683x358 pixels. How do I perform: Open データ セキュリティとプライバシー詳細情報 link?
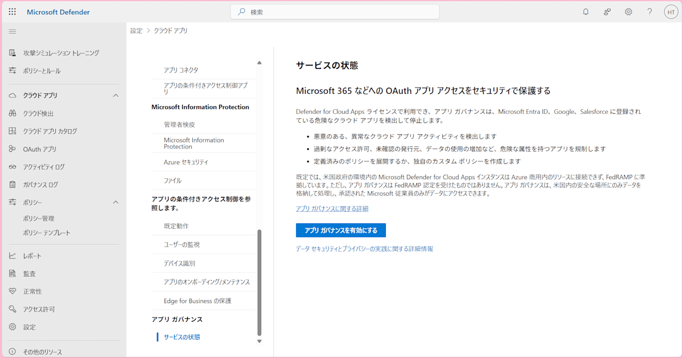click(x=364, y=249)
